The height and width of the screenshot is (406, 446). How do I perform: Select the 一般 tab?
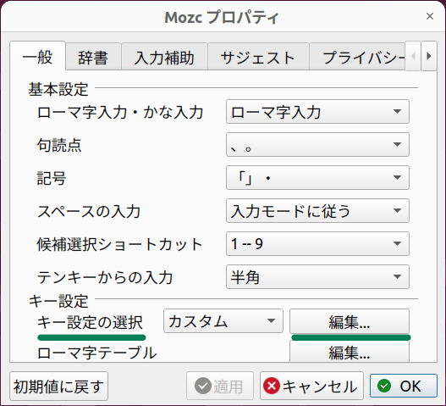tap(37, 56)
